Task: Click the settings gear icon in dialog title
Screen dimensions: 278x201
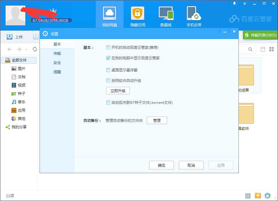Action: (x=45, y=34)
